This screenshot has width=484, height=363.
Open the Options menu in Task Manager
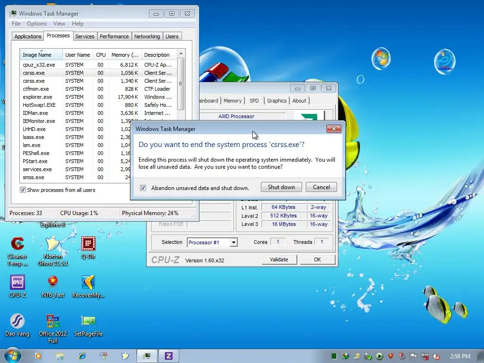(37, 24)
